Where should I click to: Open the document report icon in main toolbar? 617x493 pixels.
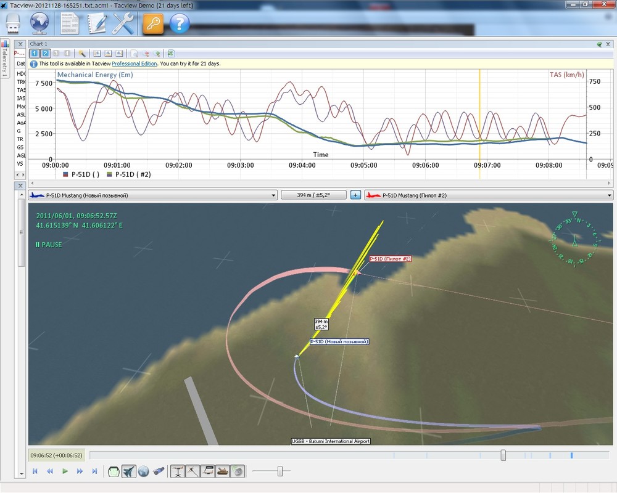[x=70, y=23]
